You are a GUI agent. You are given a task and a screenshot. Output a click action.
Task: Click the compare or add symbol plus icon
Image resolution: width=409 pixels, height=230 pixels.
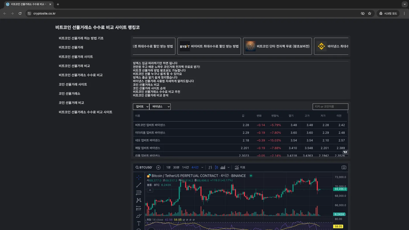click(x=158, y=167)
